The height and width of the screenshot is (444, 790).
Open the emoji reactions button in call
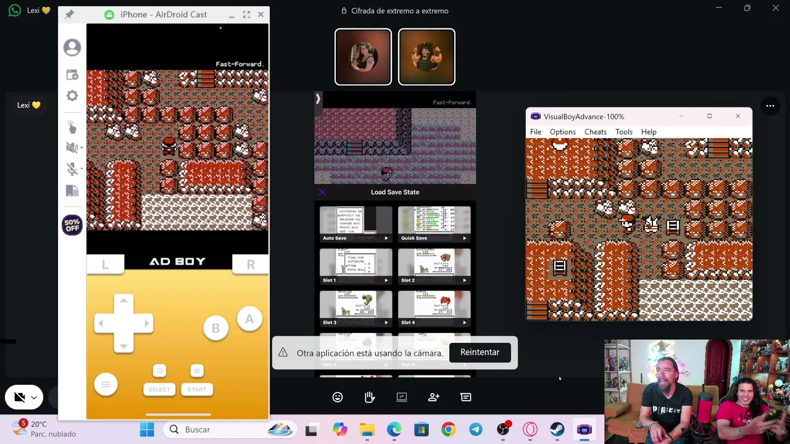(x=338, y=397)
